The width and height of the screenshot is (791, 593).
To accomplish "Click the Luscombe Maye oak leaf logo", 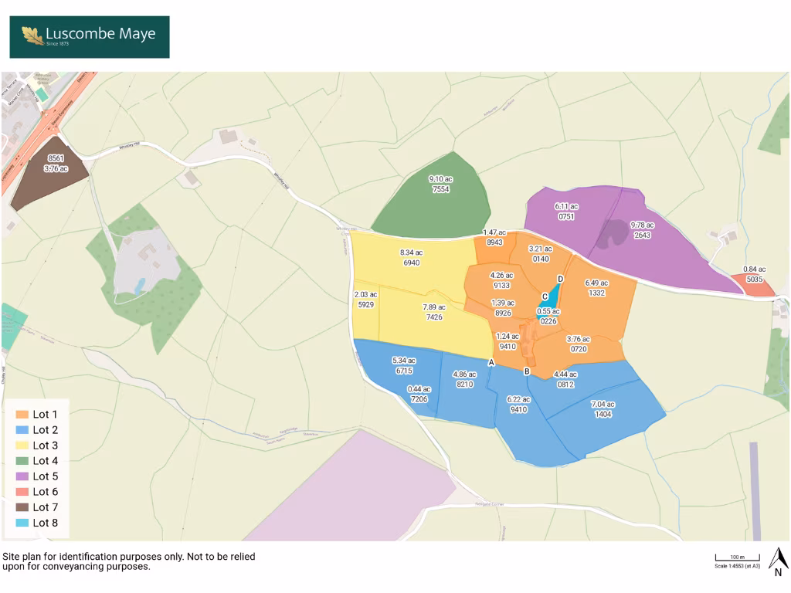I will click(32, 36).
